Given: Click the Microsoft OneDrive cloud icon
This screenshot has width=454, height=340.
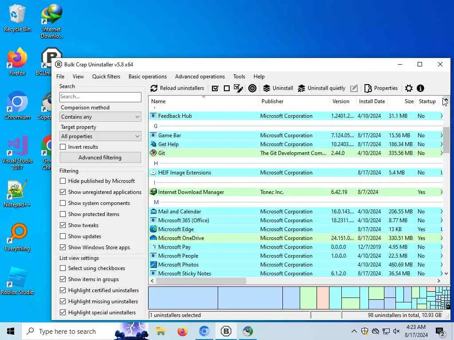Looking at the screenshot, I should point(153,238).
